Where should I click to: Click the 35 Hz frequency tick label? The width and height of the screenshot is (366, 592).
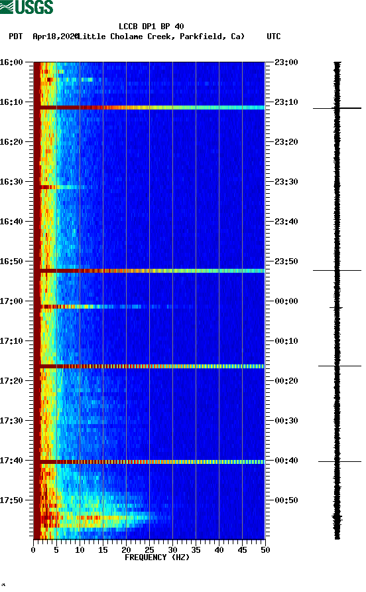pyautogui.click(x=196, y=550)
